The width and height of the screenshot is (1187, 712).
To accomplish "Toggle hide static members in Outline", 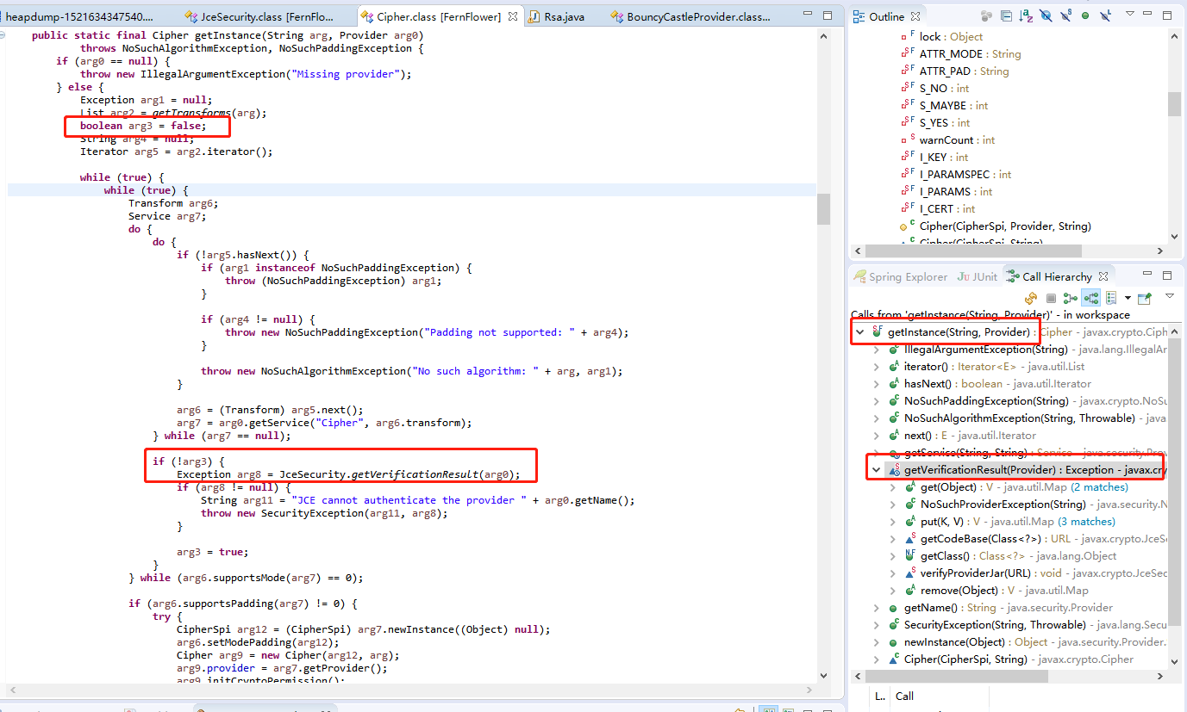I will tap(1065, 15).
